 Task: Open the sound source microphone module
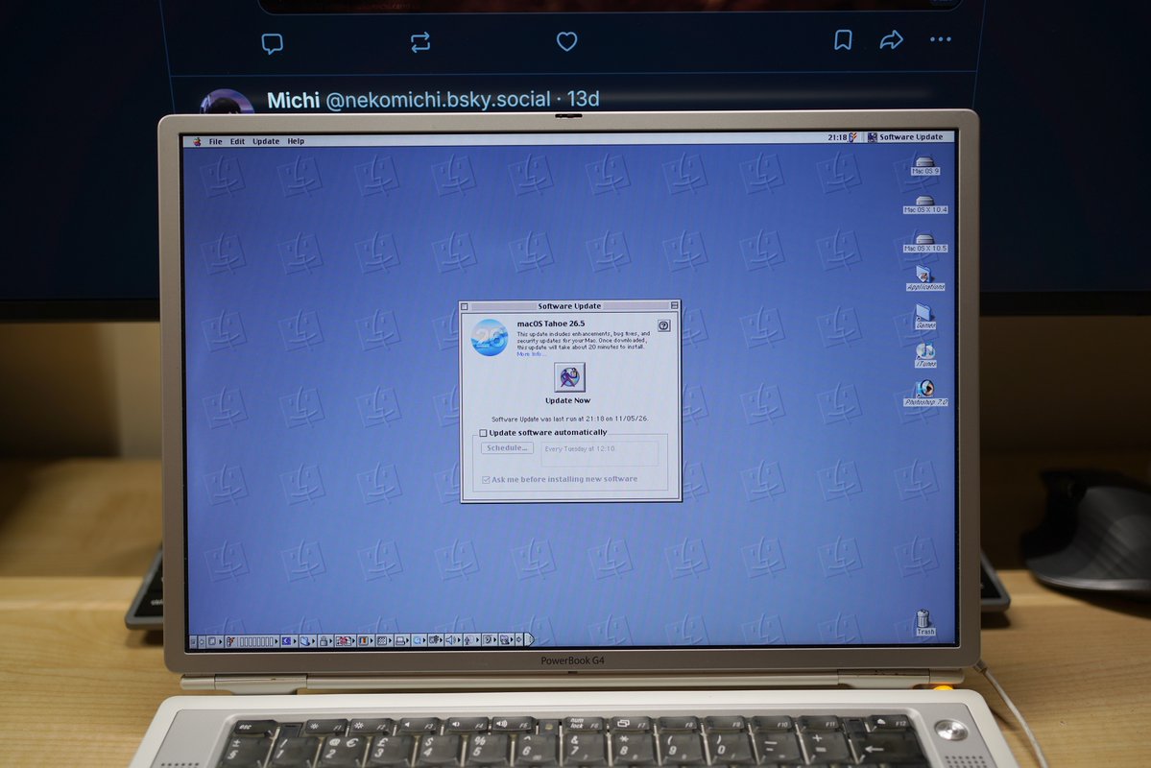point(468,641)
